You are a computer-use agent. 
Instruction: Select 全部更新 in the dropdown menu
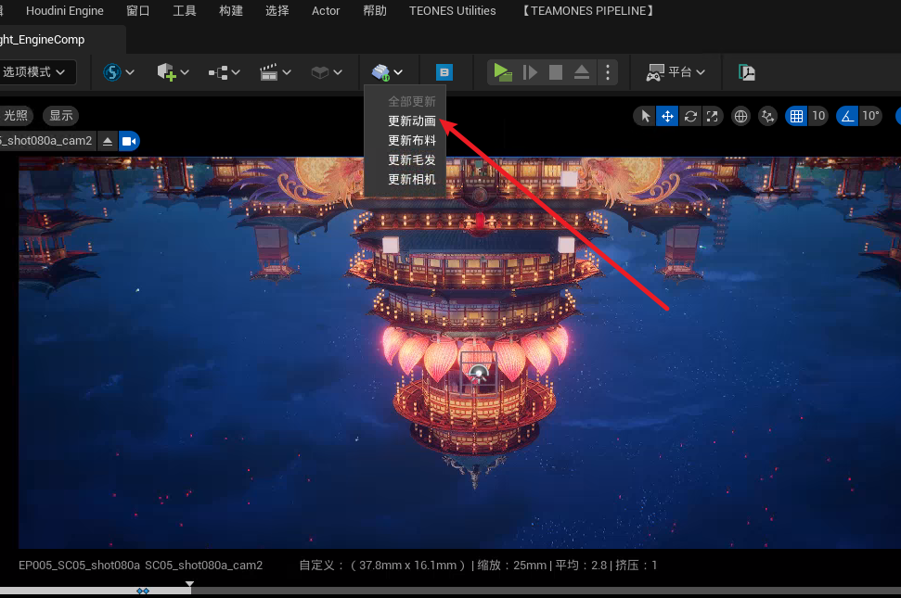point(411,102)
